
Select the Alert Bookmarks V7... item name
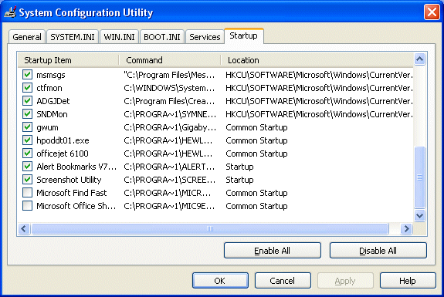click(76, 167)
